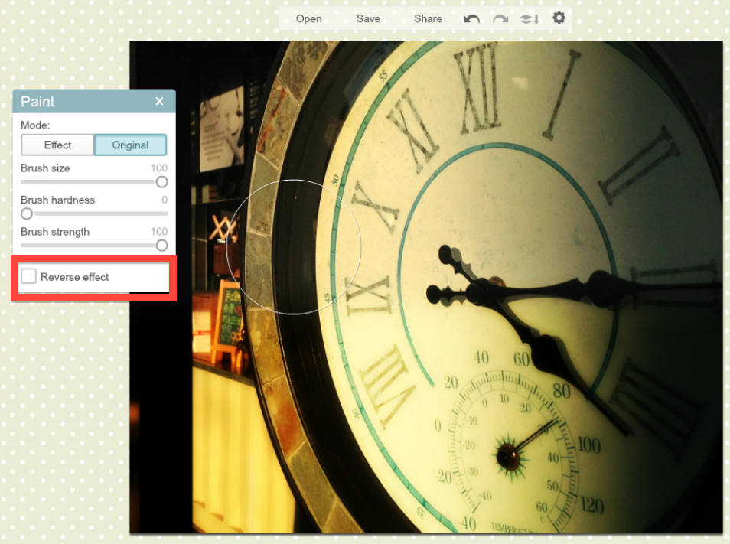The width and height of the screenshot is (730, 544).
Task: Click the Brush strength slider handle
Action: pyautogui.click(x=161, y=246)
